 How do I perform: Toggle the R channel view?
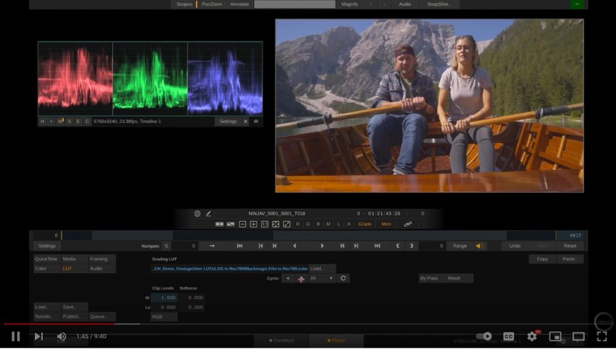point(298,224)
